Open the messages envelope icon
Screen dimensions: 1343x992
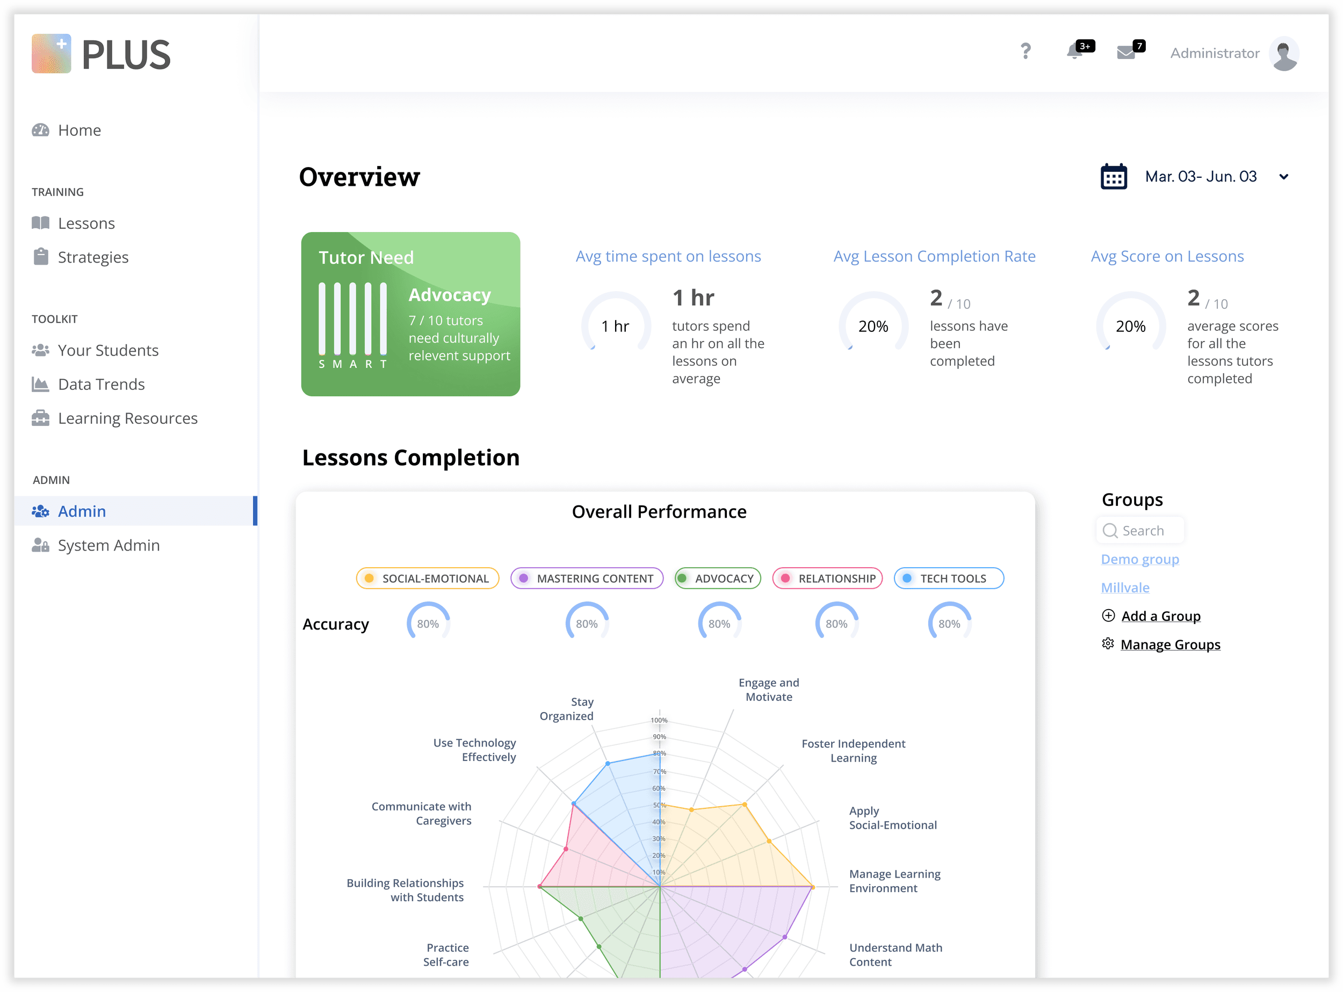click(1125, 53)
